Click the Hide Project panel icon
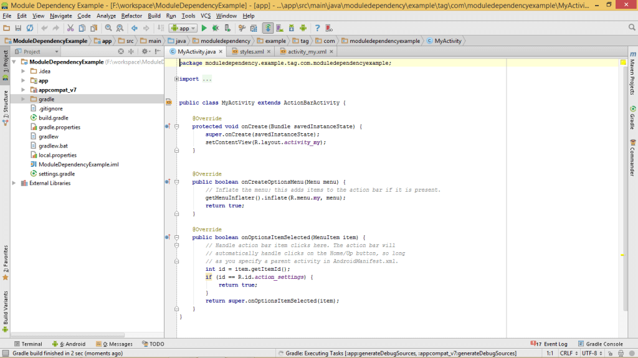 (x=158, y=52)
